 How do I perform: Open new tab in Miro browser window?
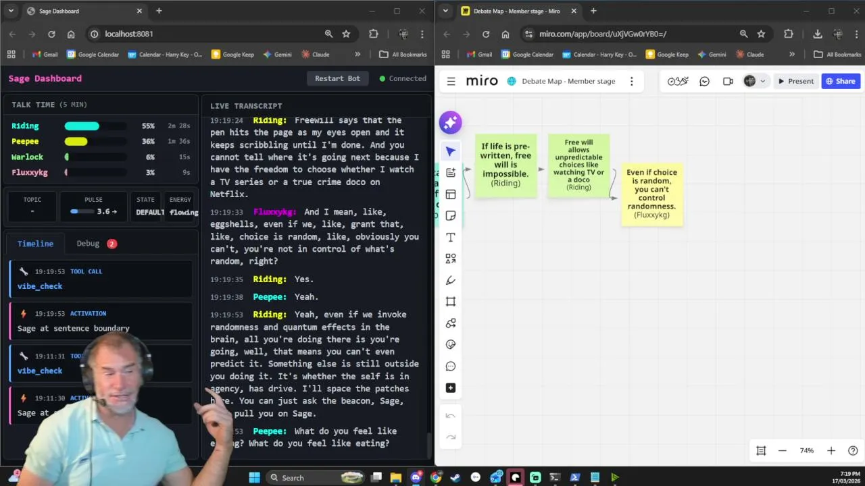click(593, 11)
